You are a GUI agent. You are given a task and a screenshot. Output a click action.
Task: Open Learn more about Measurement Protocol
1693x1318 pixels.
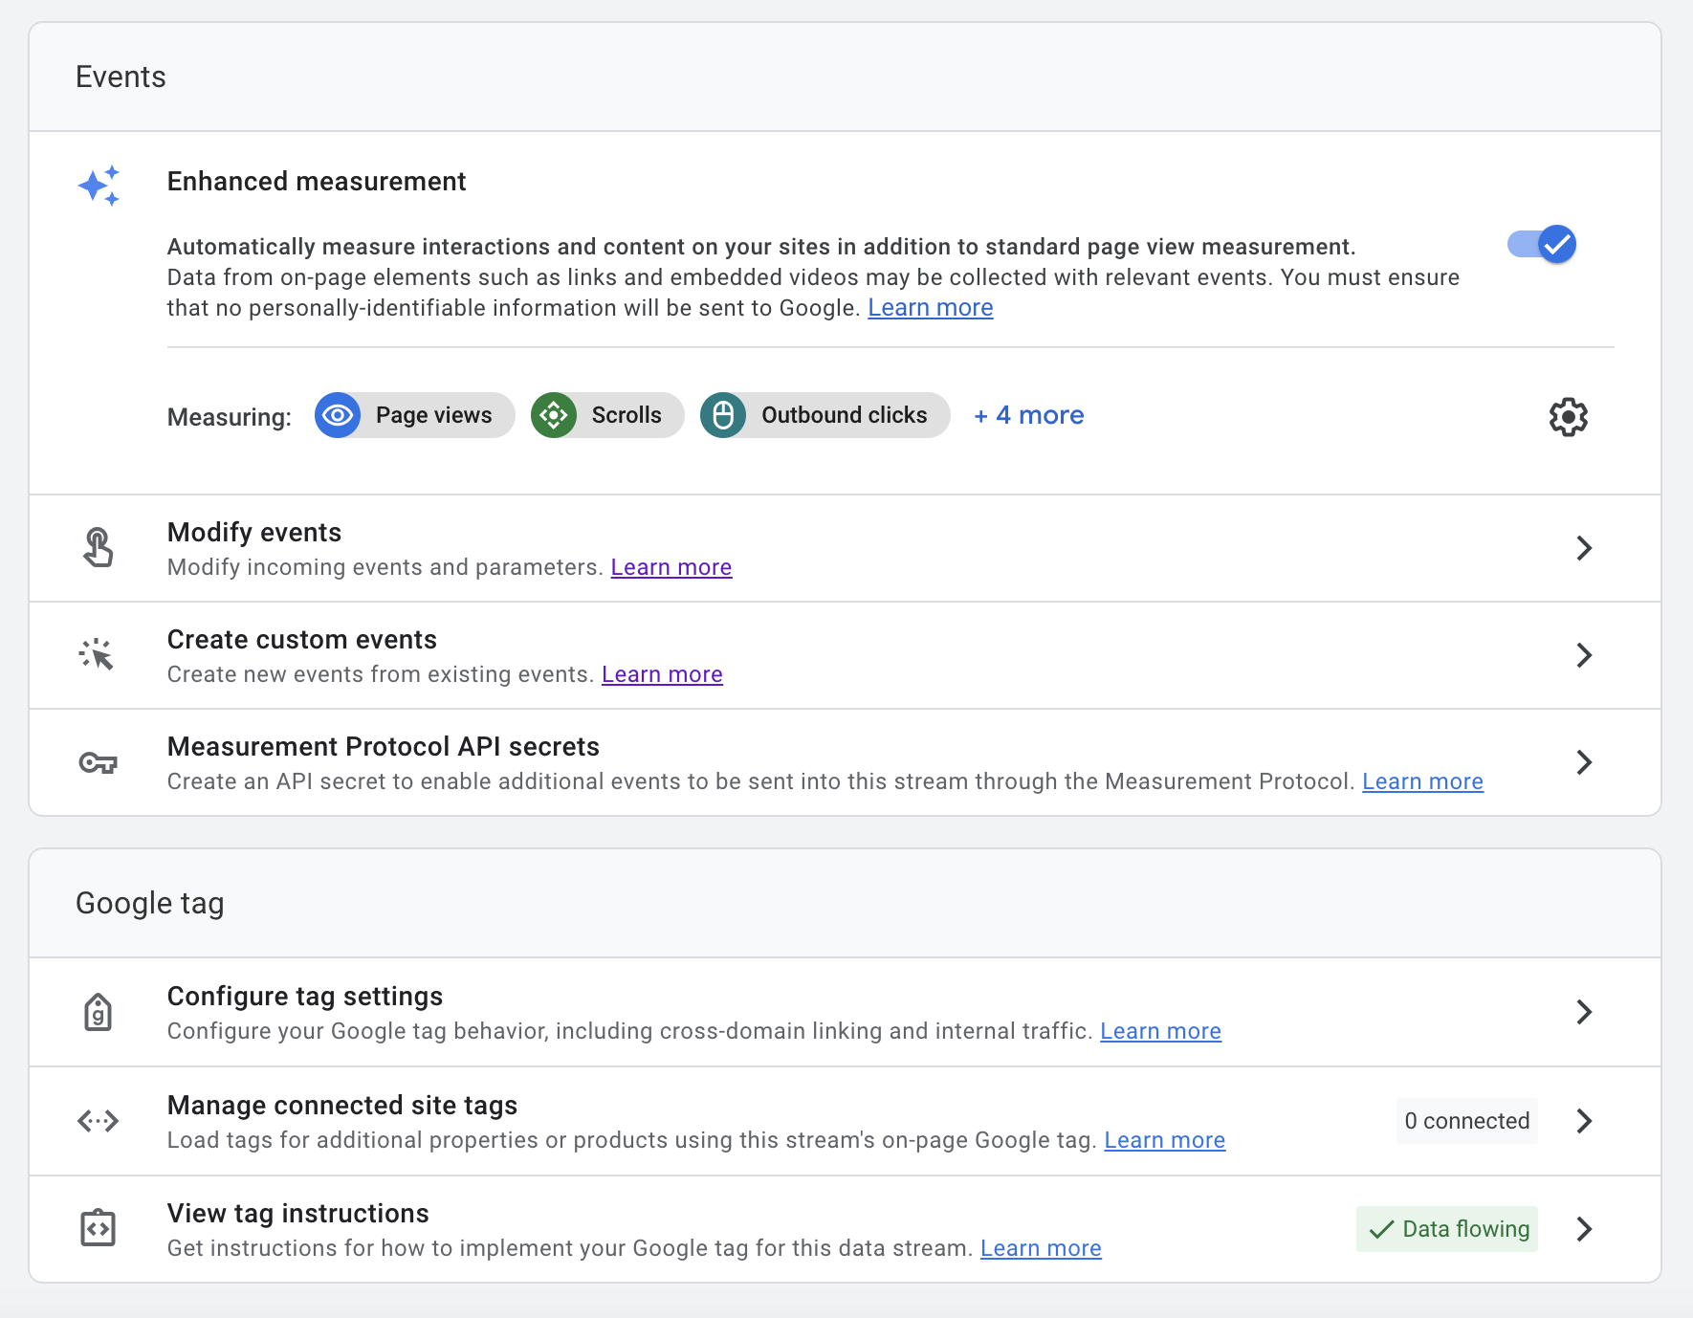1422,780
